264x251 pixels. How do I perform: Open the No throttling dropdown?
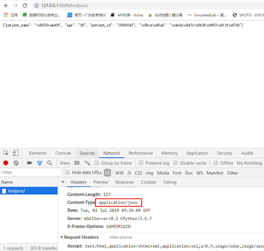[249, 163]
